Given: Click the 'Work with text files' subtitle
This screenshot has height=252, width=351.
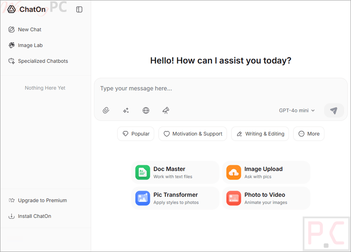Looking at the screenshot, I should coord(173,177).
